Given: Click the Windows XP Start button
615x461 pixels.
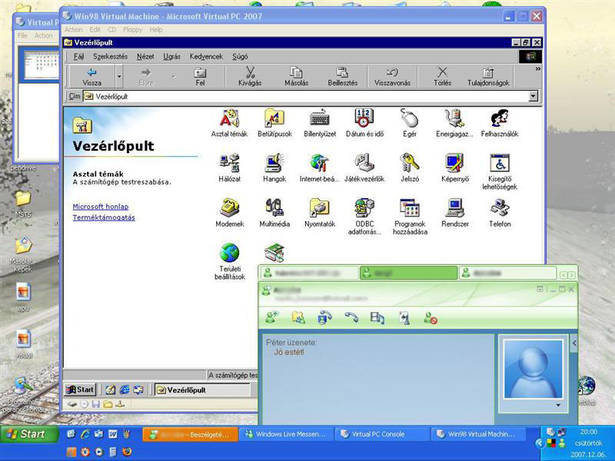Looking at the screenshot, I should pyautogui.click(x=28, y=434).
